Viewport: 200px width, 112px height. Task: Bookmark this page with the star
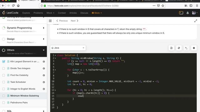point(163,6)
